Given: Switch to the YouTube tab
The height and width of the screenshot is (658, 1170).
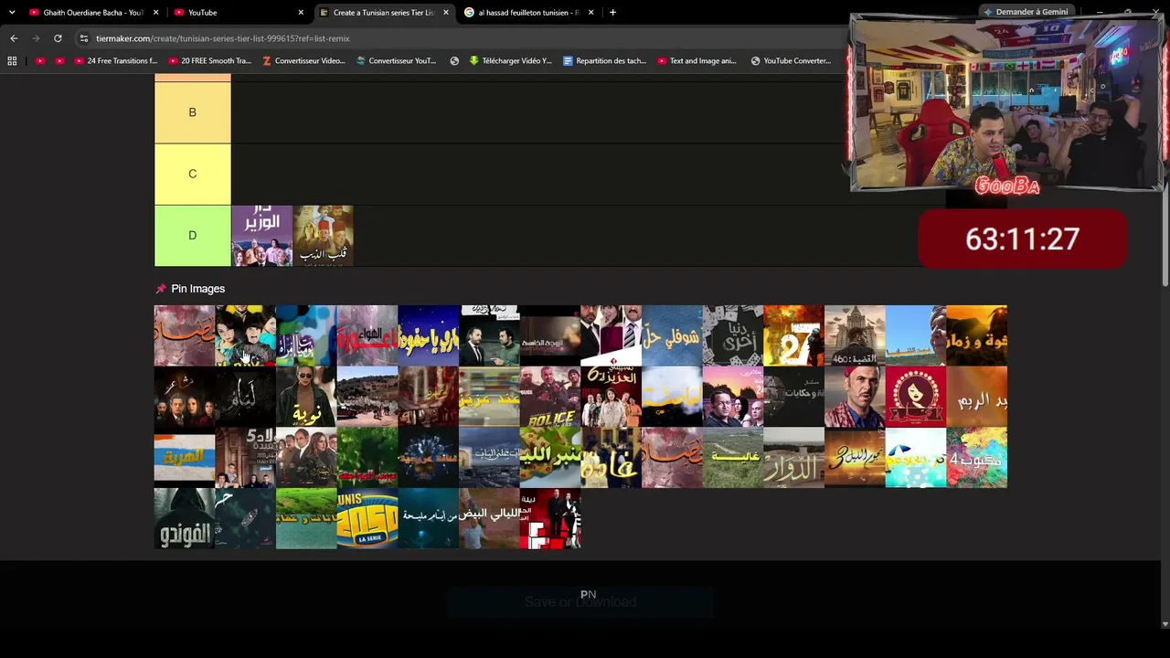Looking at the screenshot, I should (x=239, y=13).
